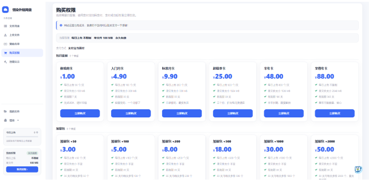Click the info icon in the notice banner
369x180 pixels.
pos(61,25)
